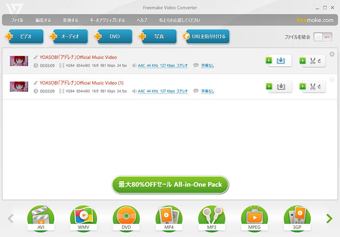Show previous output formats with left arrow
This screenshot has width=340, height=237.
pos(11,219)
